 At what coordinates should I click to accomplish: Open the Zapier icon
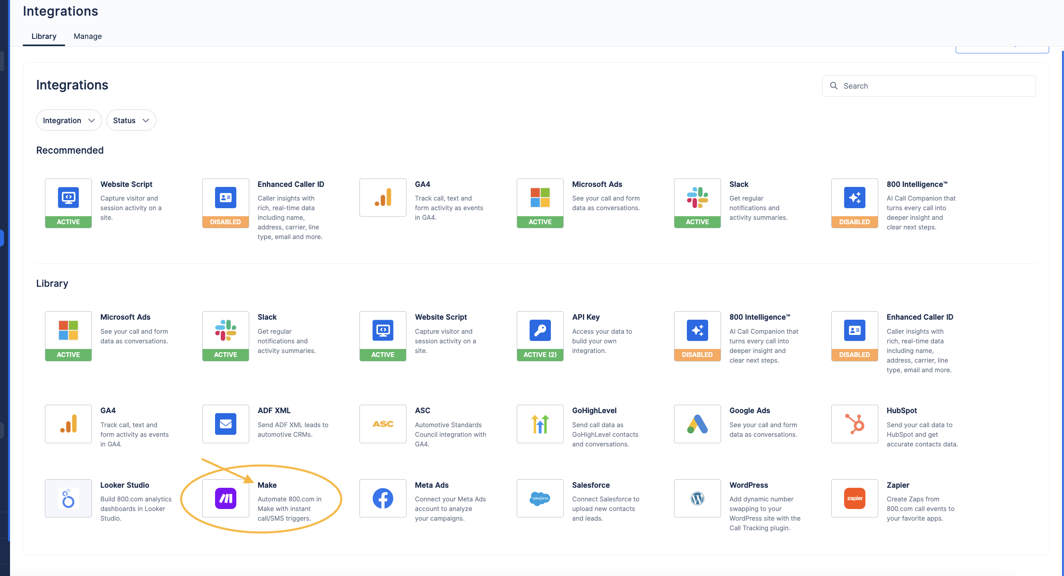[855, 498]
